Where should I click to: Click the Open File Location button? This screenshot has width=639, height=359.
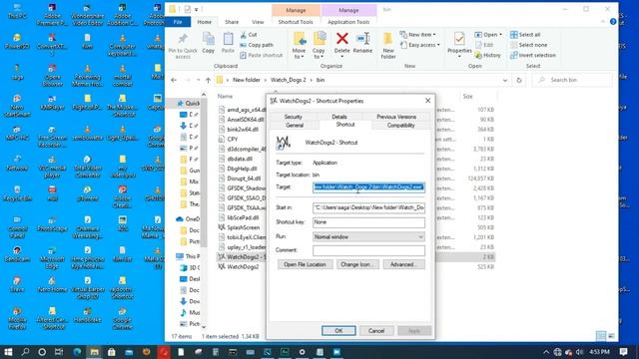(x=305, y=264)
